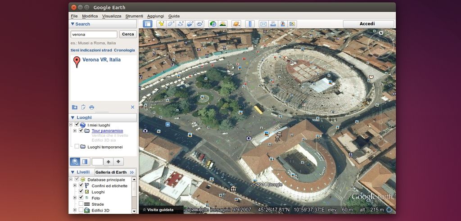Click the Accedi sign-in button
This screenshot has height=221, width=461.
tap(367, 24)
